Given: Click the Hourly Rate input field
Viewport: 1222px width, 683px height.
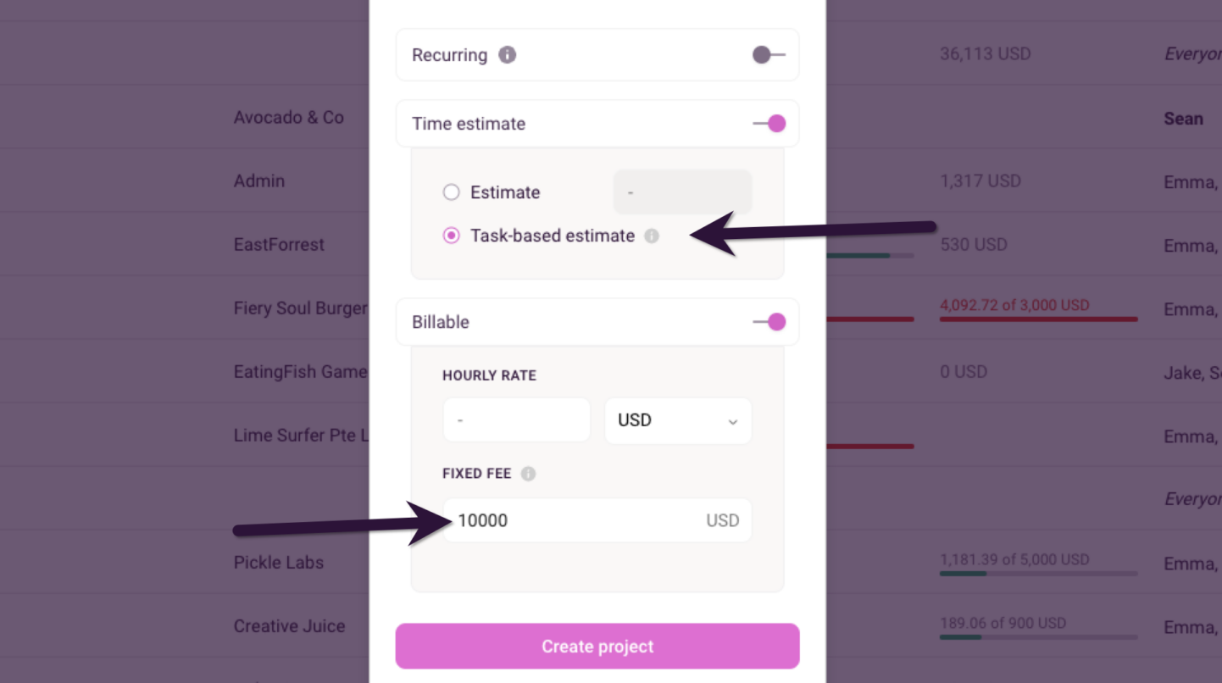Looking at the screenshot, I should tap(516, 419).
